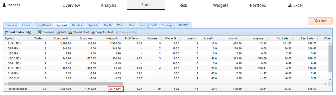
Task: Click the horizontal scrollbar left arrow
Action: click(x=6, y=84)
